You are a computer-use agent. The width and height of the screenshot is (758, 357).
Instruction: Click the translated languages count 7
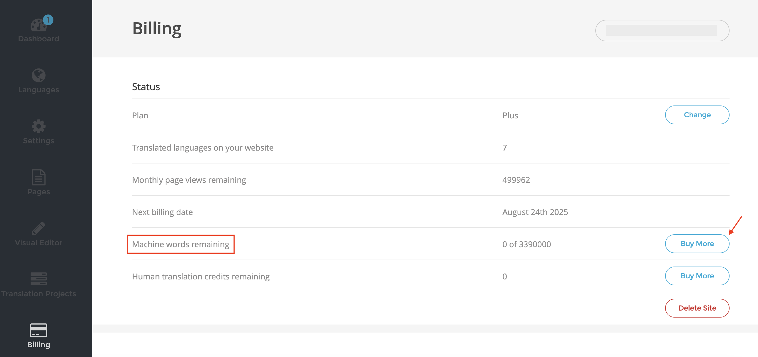point(505,147)
